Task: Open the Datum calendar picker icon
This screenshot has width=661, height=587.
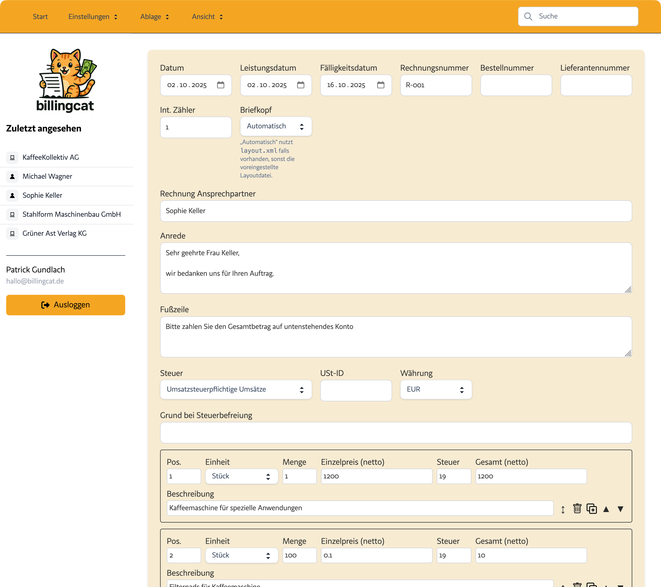Action: pos(221,85)
